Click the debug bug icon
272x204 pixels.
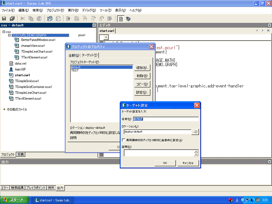(x=129, y=19)
